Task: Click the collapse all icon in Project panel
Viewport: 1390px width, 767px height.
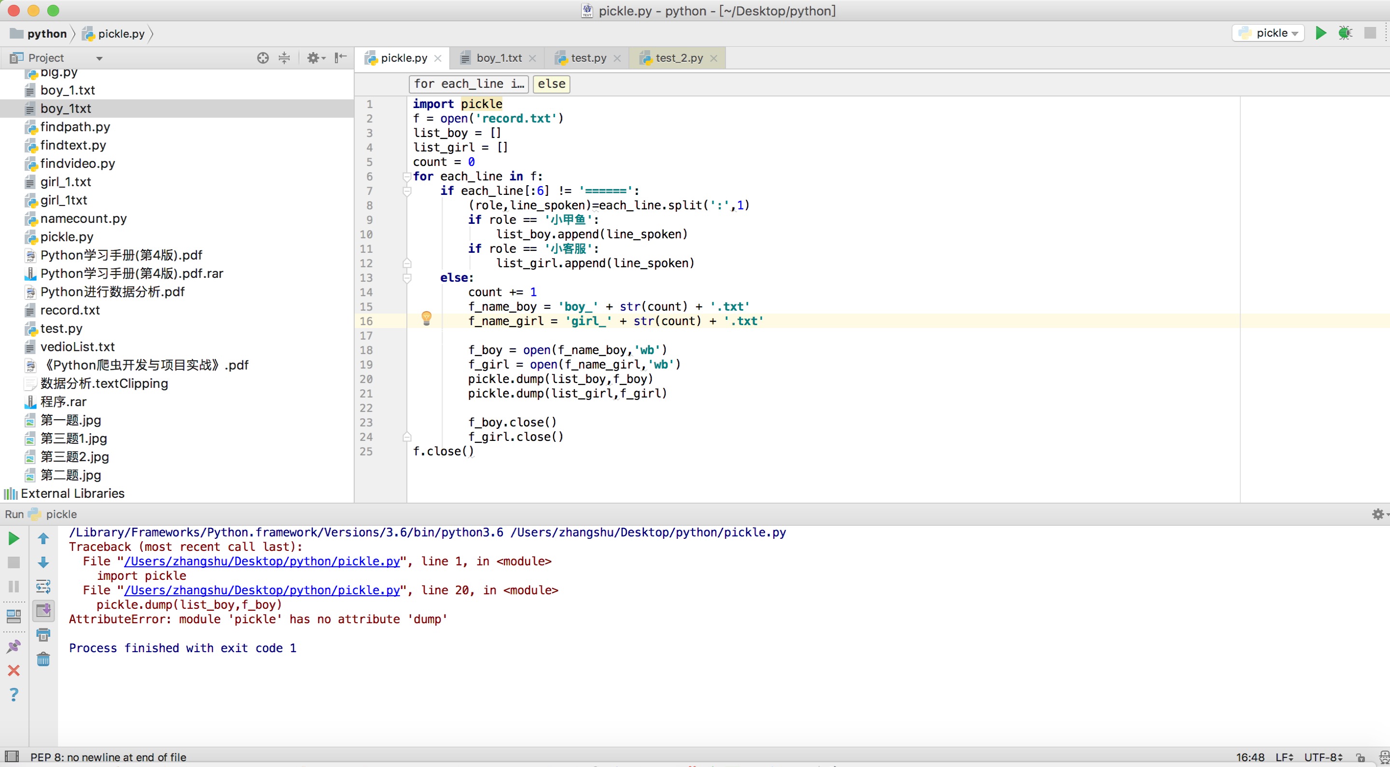Action: [284, 58]
